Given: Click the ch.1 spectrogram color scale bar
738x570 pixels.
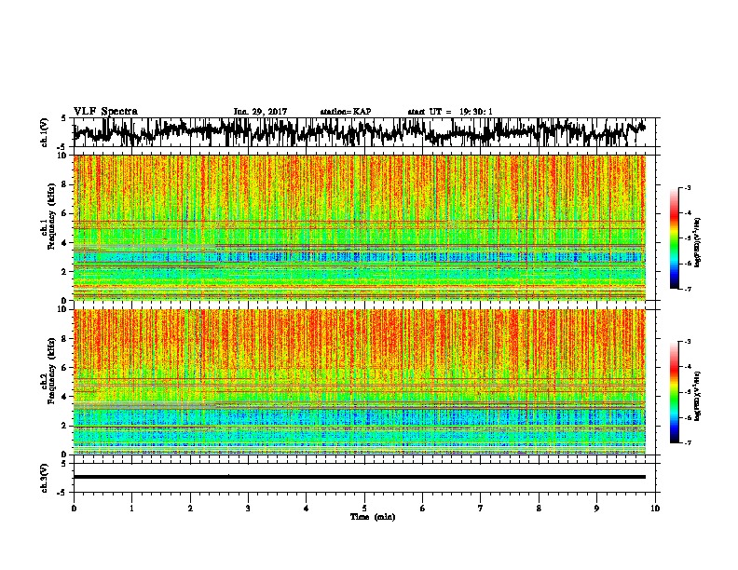Looking at the screenshot, I should [x=675, y=238].
